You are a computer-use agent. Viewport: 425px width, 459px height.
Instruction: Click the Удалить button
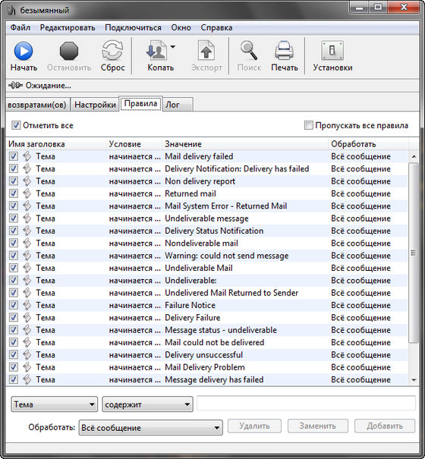(x=254, y=426)
